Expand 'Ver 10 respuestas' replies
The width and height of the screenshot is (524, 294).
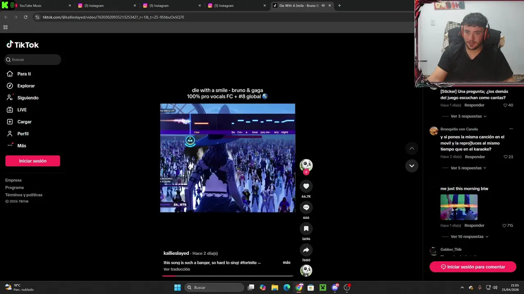pyautogui.click(x=469, y=236)
